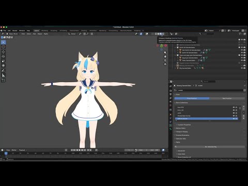The image size is (248, 186).
Task: Switch to material preview shading
Action: [161, 34]
